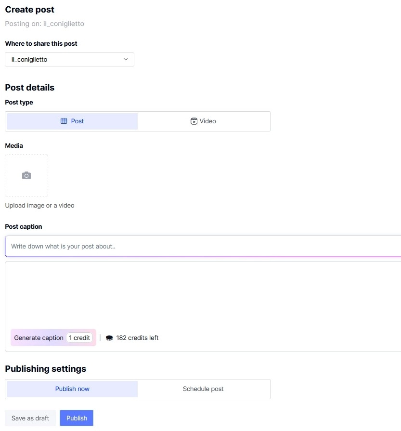Click the '1 credit' badge
This screenshot has height=431, width=401.
point(79,338)
